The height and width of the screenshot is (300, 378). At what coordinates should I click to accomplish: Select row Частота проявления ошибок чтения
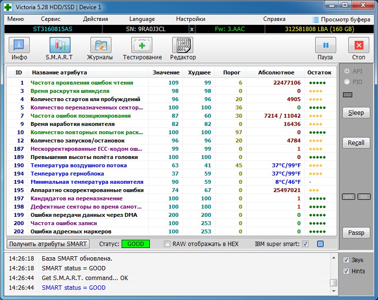tap(171, 83)
